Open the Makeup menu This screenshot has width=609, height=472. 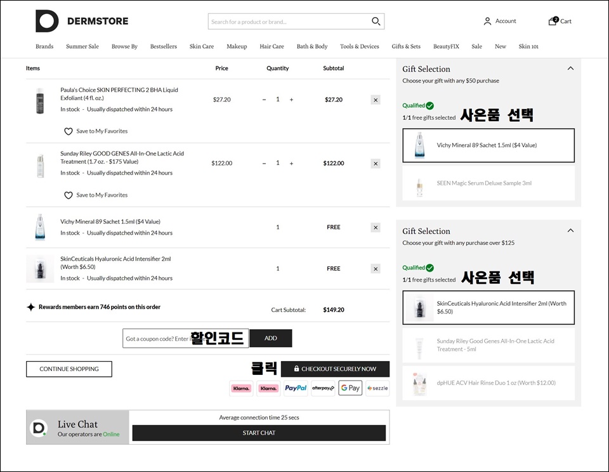tap(237, 46)
